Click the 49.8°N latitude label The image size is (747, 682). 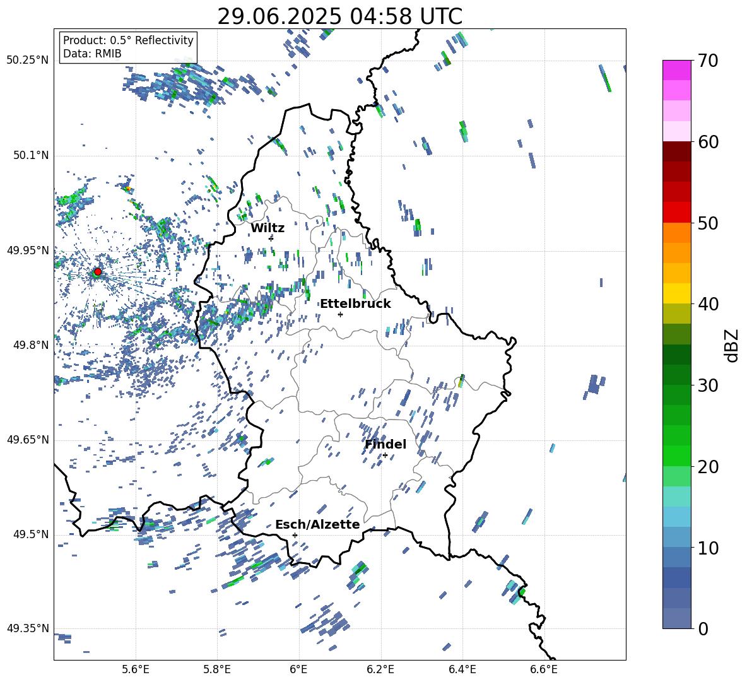click(x=31, y=345)
